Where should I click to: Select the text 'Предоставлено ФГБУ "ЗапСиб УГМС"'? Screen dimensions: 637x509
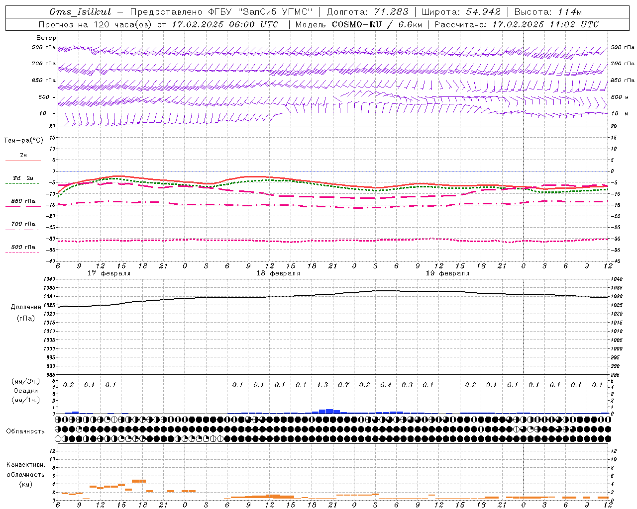point(220,12)
